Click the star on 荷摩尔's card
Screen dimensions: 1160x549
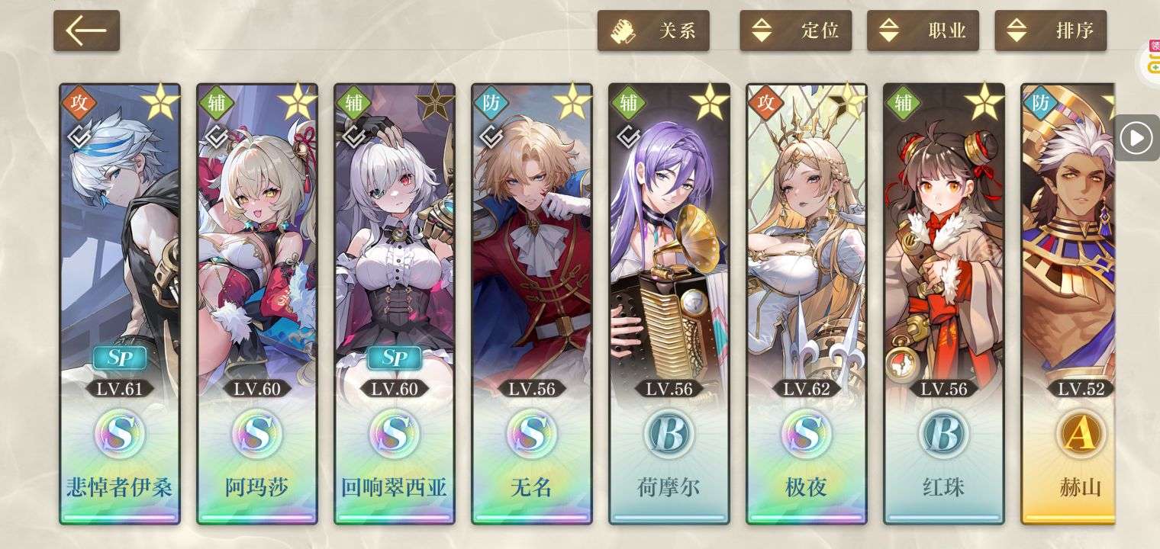click(x=710, y=101)
